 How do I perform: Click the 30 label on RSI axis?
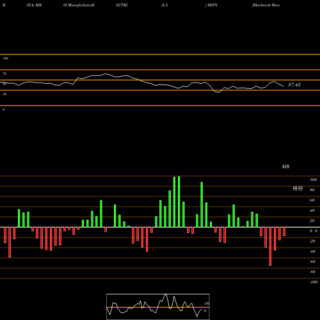click(x=4, y=94)
